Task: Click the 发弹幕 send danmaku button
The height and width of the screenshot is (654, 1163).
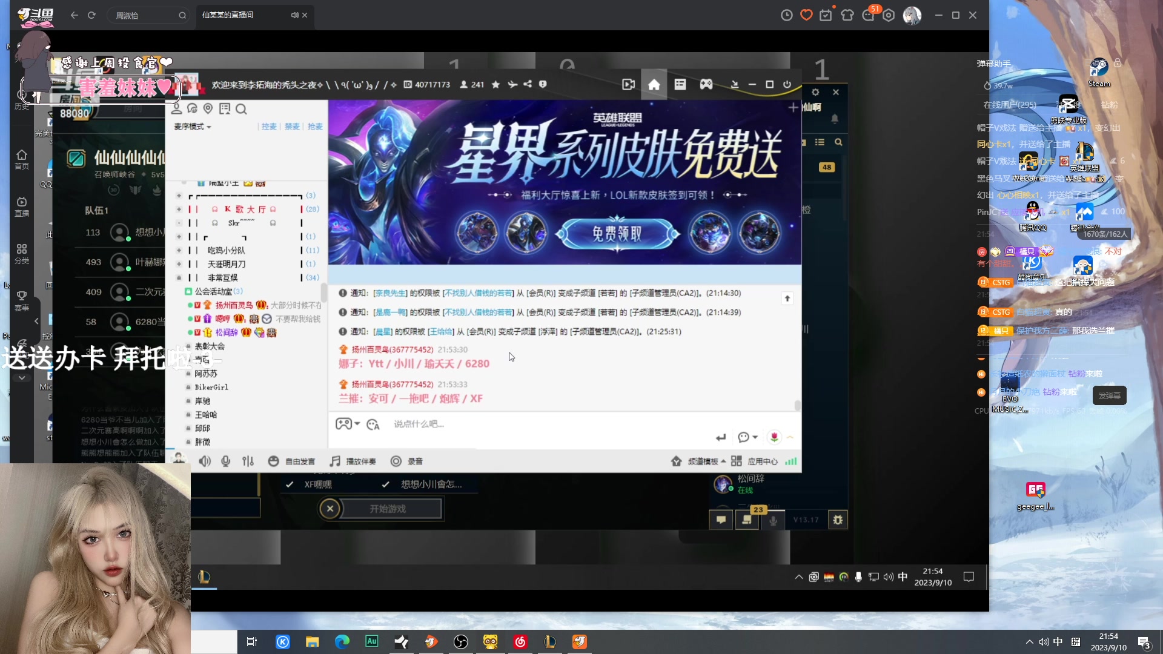Action: tap(1109, 395)
